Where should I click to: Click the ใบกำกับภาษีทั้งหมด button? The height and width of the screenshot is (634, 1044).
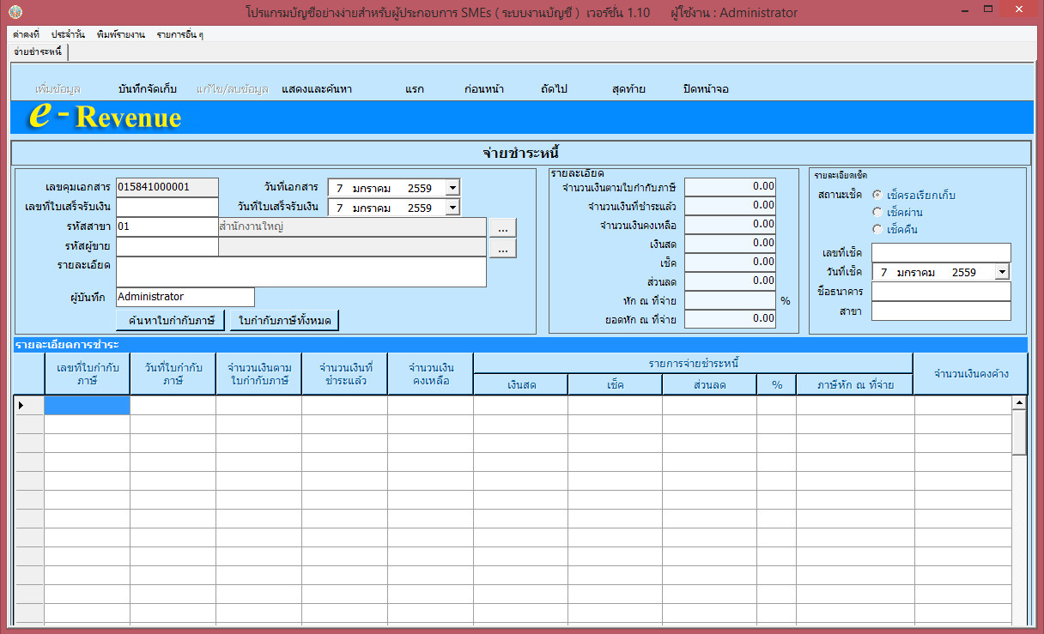pos(284,320)
